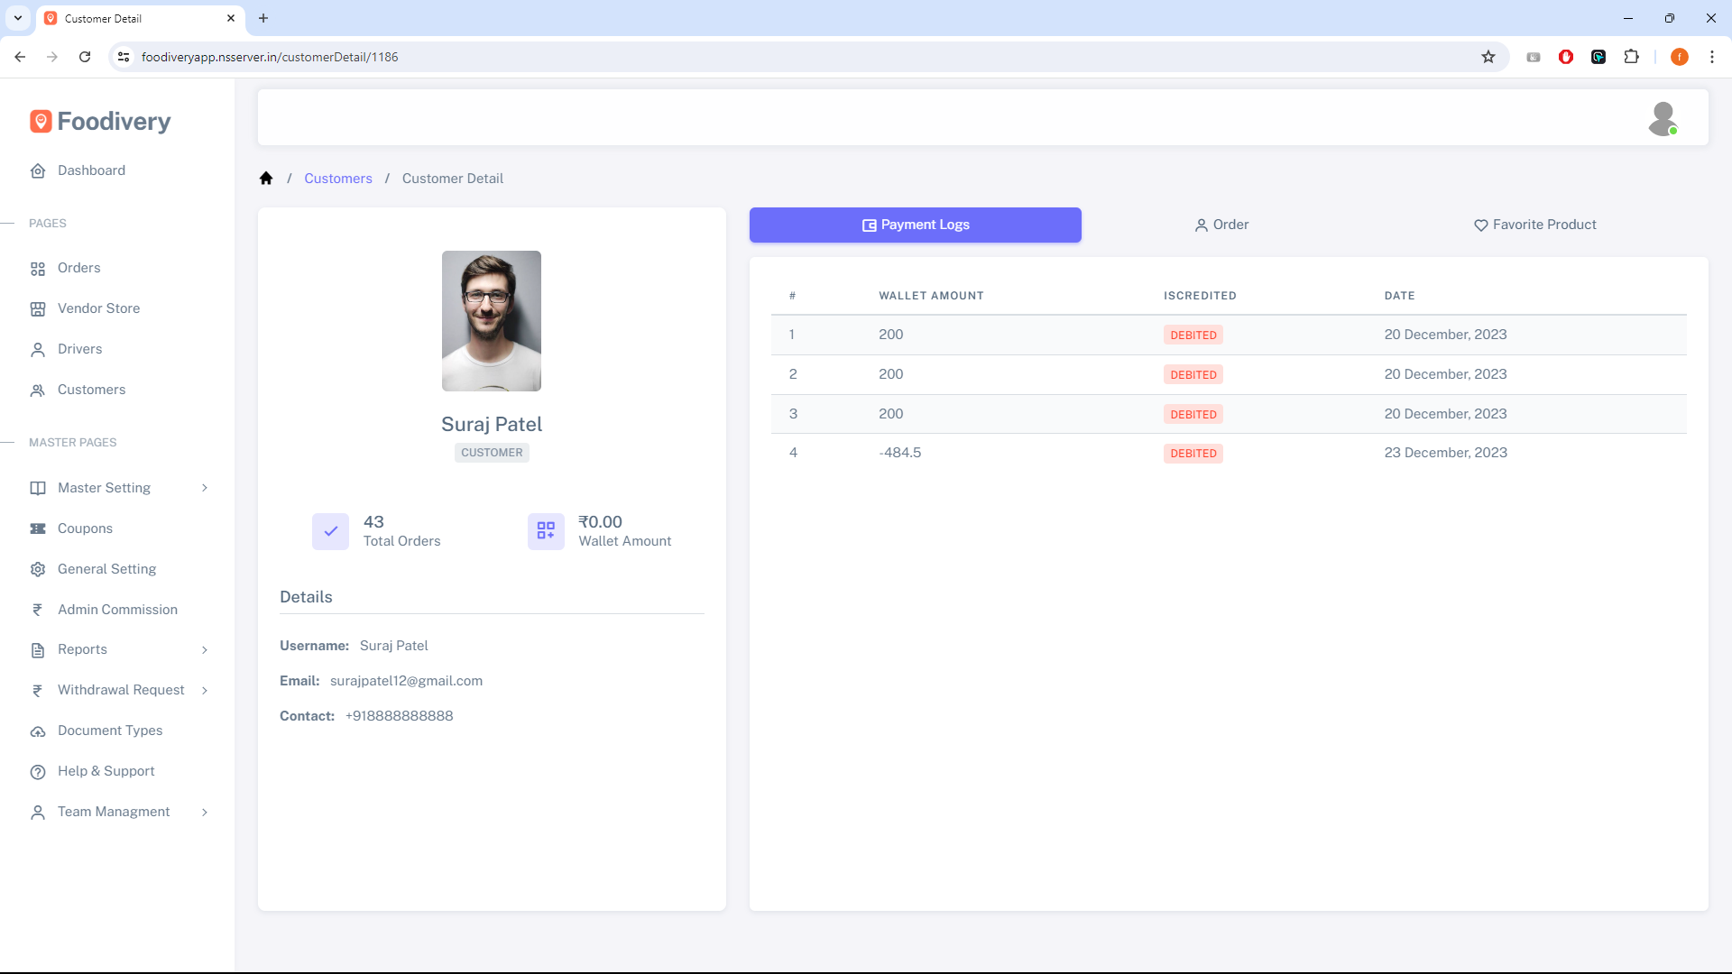This screenshot has height=974, width=1732.
Task: Click the Help & Support question mark icon
Action: 37,771
